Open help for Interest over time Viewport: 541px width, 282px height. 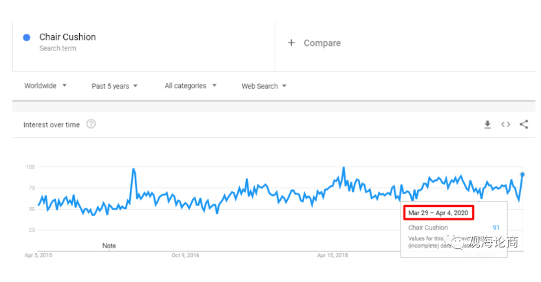coord(91,124)
